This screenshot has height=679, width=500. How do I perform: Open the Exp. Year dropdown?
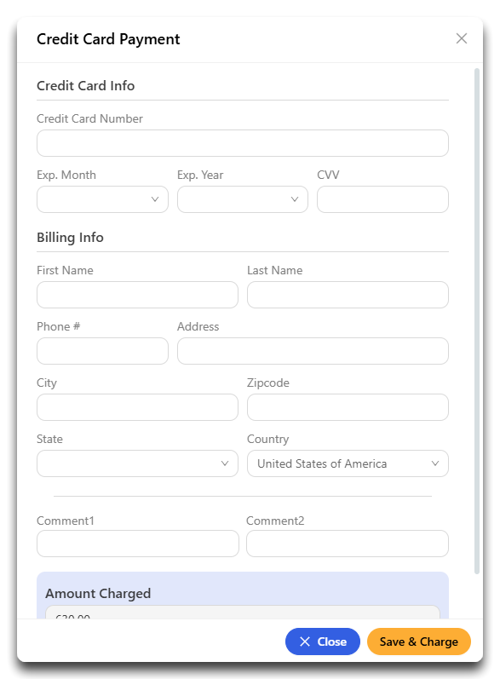point(243,199)
